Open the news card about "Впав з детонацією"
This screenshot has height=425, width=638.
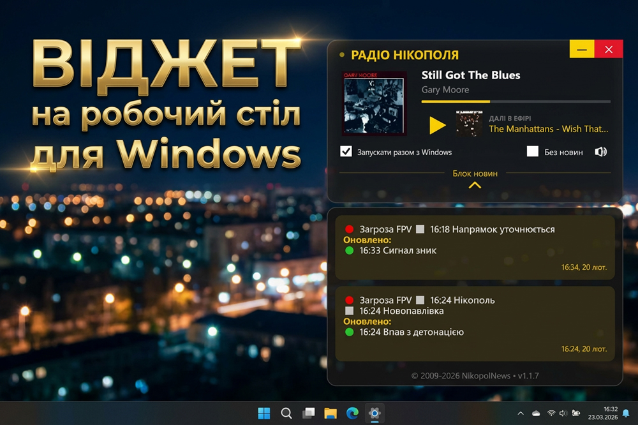474,324
